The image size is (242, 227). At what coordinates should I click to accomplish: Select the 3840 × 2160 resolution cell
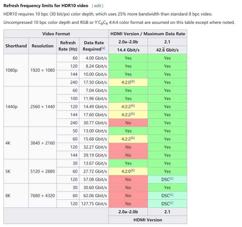click(43, 143)
